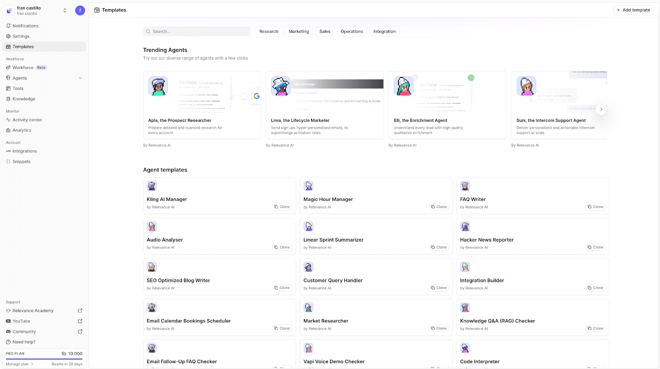Click the Email Follow-Up FAQ Checker title
Screen dimensions: 660x369
click(x=182, y=362)
